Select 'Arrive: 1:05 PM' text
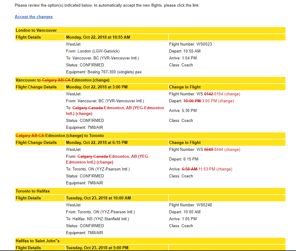Screen dimensions: 296x251 click(183, 219)
